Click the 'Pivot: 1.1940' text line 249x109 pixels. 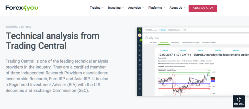162,58
